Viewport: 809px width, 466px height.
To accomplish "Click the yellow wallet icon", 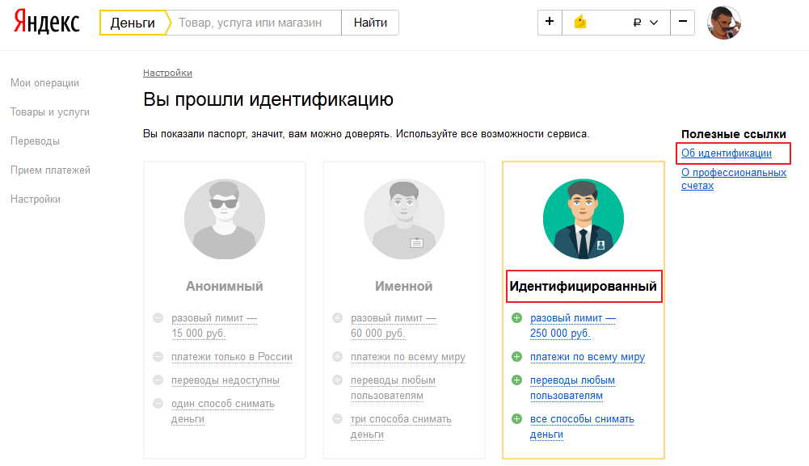I will click(x=579, y=23).
